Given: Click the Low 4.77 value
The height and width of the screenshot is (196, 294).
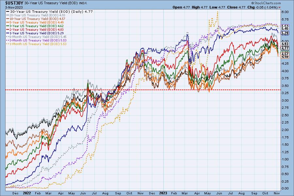Looking at the screenshot, I should [x=217, y=7].
